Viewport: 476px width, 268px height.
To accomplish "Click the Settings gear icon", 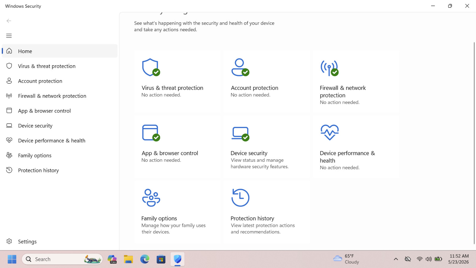I will 9,241.
